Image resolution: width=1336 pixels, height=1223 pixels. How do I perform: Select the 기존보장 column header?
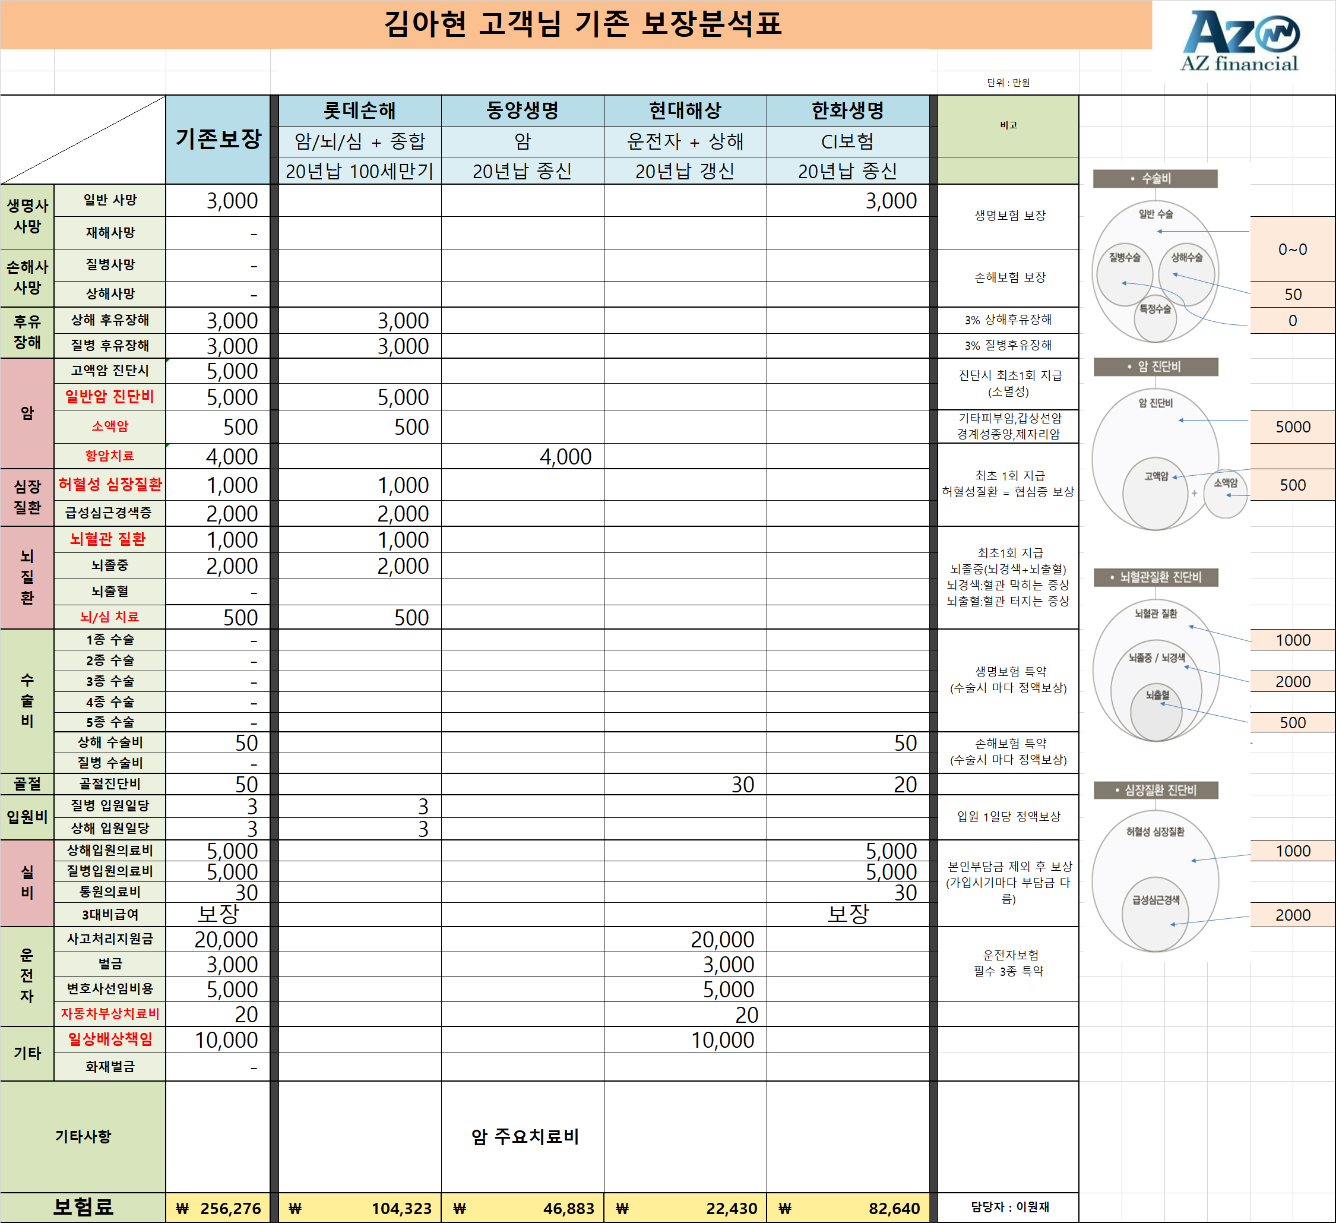point(218,139)
